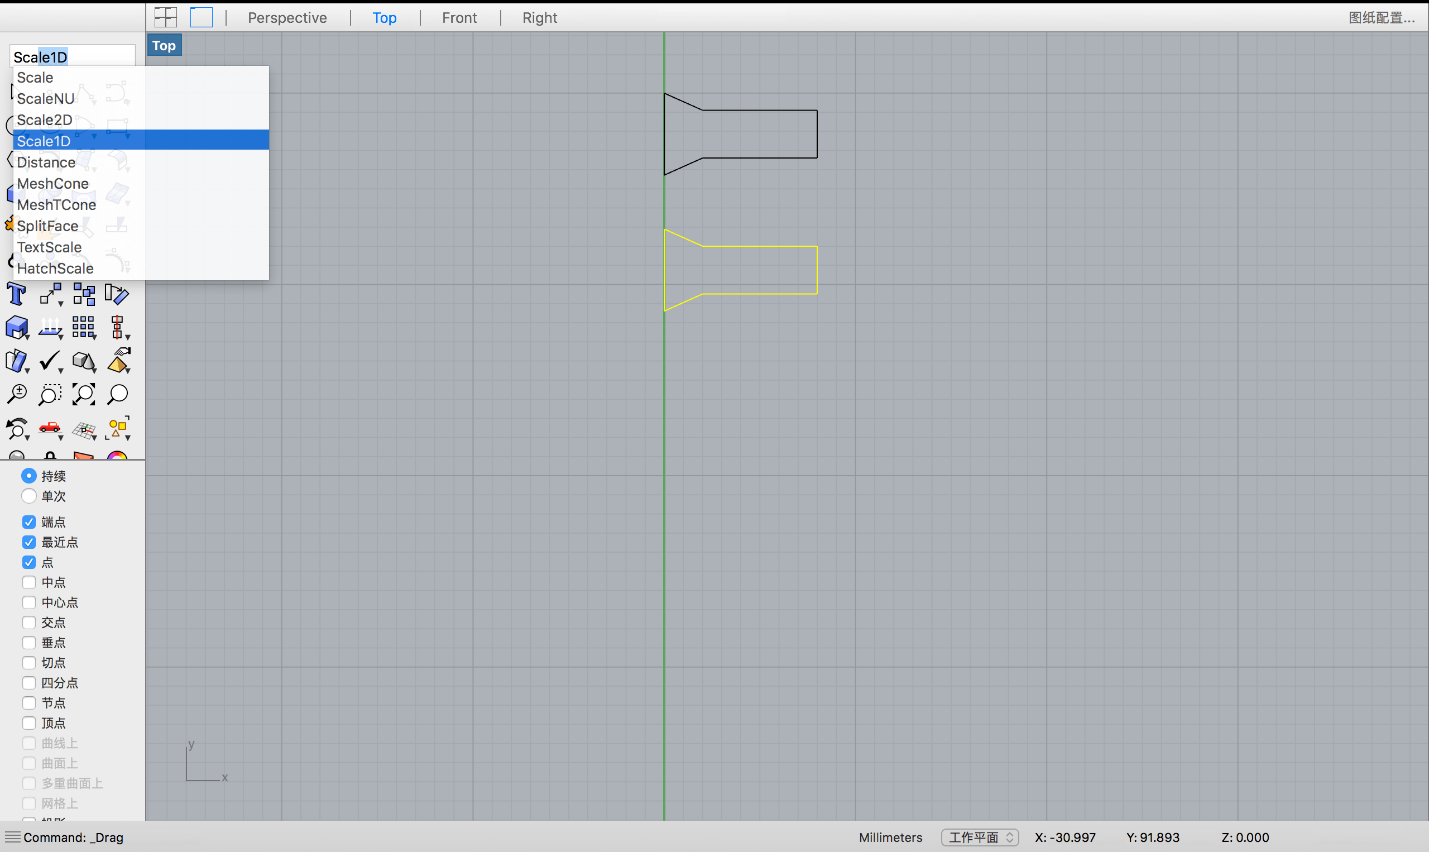This screenshot has width=1429, height=852.
Task: Select the Text object tool
Action: point(17,295)
